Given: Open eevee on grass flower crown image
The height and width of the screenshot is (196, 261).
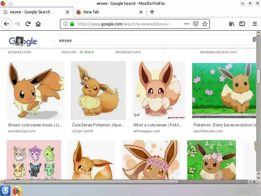Looking at the screenshot, I should click(x=211, y=160).
